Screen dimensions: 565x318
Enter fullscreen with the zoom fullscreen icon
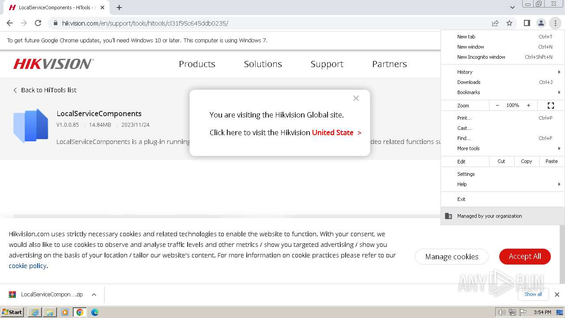[551, 106]
